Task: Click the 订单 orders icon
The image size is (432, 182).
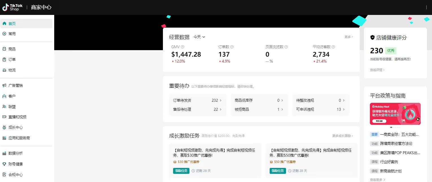Action: pyautogui.click(x=5, y=59)
